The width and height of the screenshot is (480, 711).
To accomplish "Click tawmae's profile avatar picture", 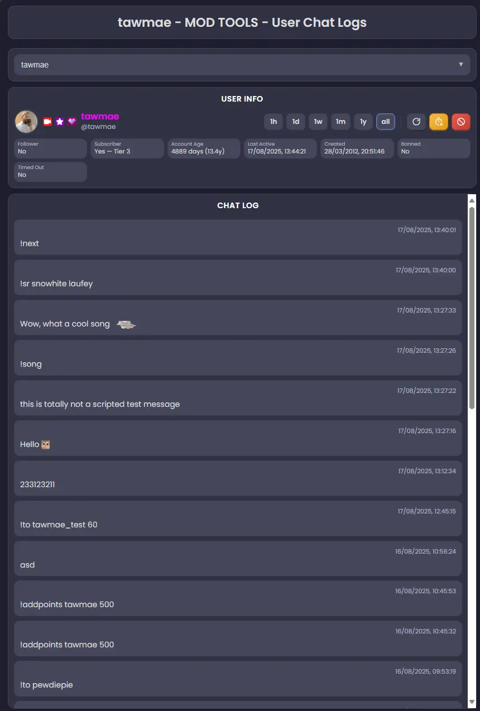I will coord(26,122).
